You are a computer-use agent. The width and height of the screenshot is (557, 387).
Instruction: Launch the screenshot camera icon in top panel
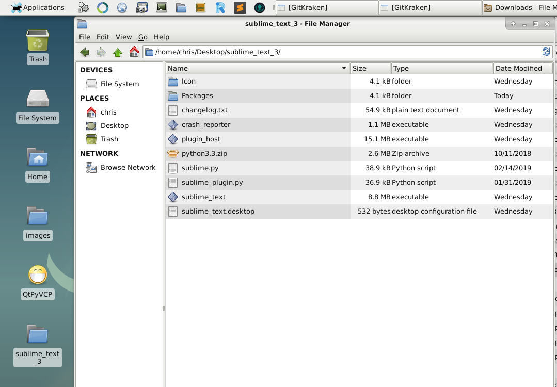(142, 7)
